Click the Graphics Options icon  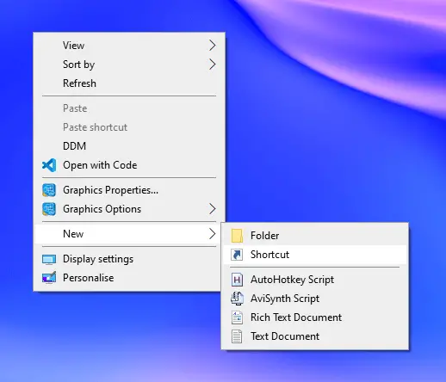click(49, 209)
